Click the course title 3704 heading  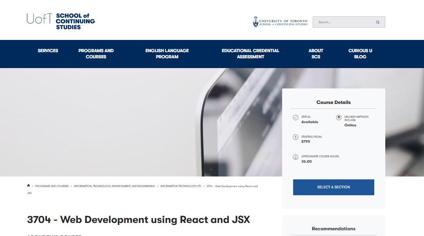point(139,220)
